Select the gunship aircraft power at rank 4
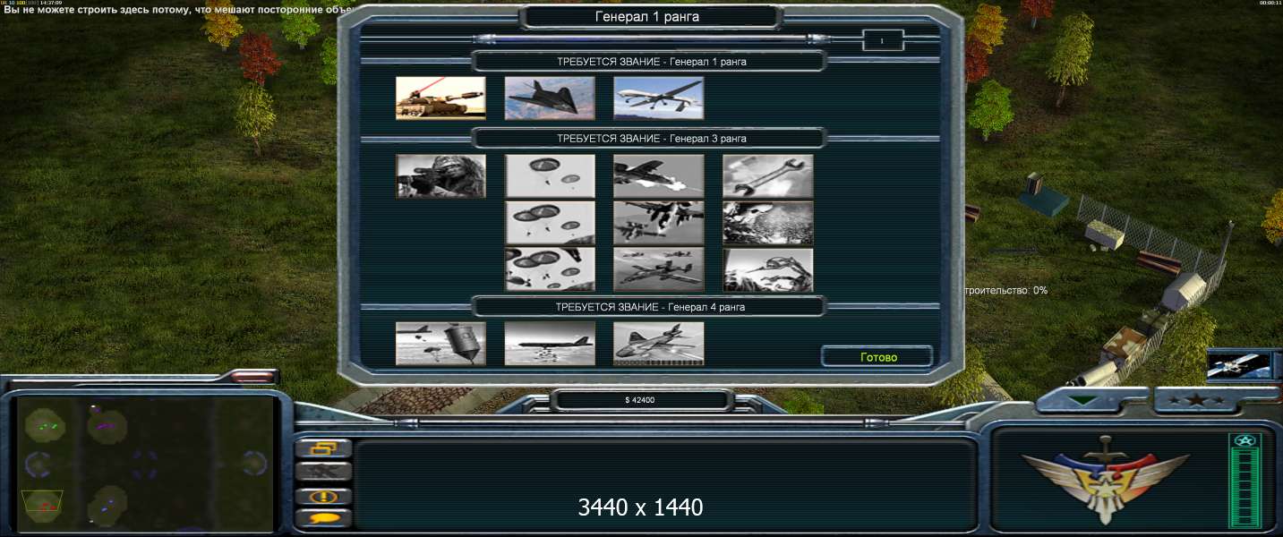The image size is (1283, 537). (x=659, y=344)
